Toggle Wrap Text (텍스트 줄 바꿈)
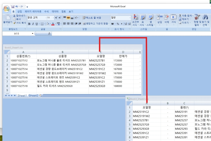The image size is (211, 141). point(92,18)
